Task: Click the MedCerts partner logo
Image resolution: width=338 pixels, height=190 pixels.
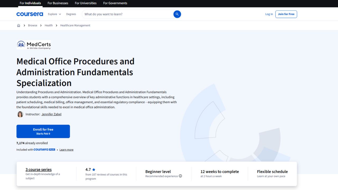Action: (34, 44)
